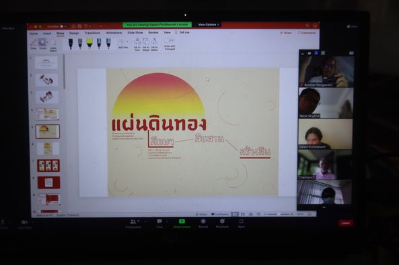Adjust the zoom slider in the status bar
The height and width of the screenshot is (265, 399).
point(279,214)
